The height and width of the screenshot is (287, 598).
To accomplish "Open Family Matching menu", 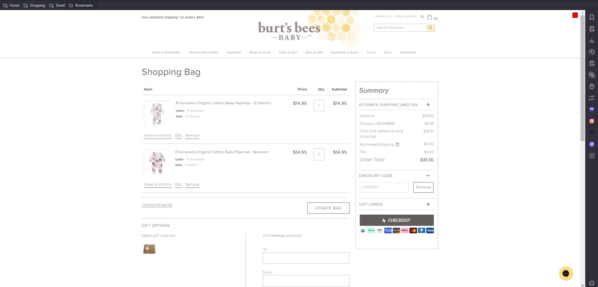I will click(203, 52).
